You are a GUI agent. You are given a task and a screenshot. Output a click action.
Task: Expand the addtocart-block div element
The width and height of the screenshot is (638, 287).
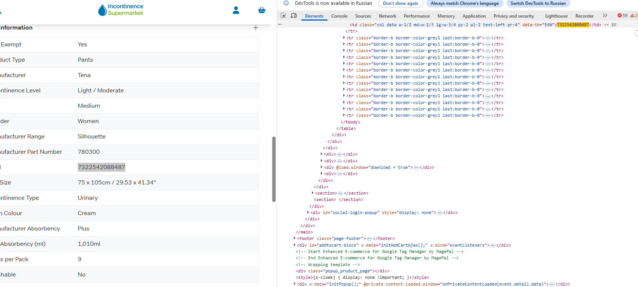[x=295, y=245]
